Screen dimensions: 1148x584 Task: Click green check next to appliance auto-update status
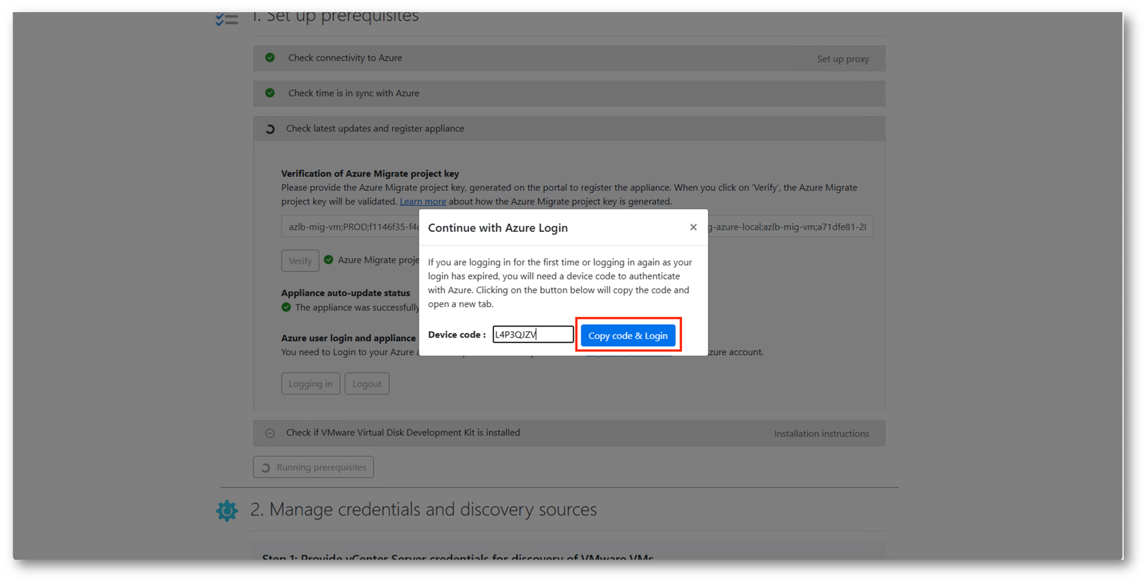(286, 307)
